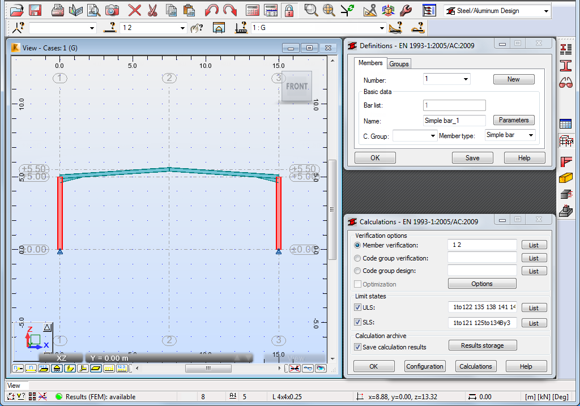Expand the node selection dropdown arrow
The image size is (580, 406).
coord(92,28)
